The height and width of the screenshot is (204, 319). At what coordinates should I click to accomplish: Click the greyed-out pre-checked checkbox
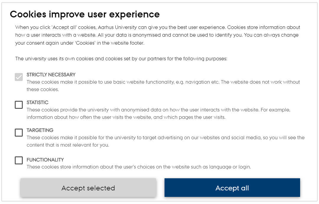point(19,77)
